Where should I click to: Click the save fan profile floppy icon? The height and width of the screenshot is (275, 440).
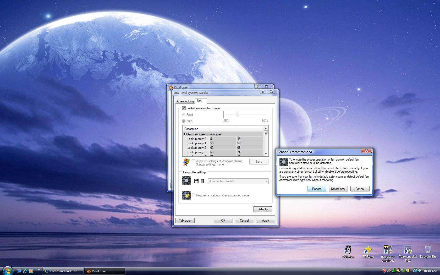[196, 181]
